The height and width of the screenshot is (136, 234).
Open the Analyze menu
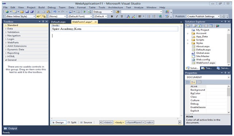tap(139, 7)
